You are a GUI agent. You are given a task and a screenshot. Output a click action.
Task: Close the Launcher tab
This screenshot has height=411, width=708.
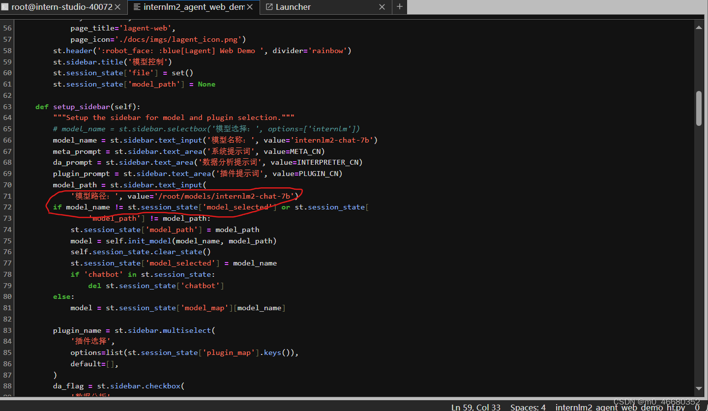point(382,7)
